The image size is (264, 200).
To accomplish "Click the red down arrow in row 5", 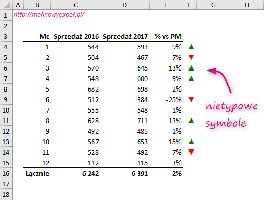I will (191, 57).
